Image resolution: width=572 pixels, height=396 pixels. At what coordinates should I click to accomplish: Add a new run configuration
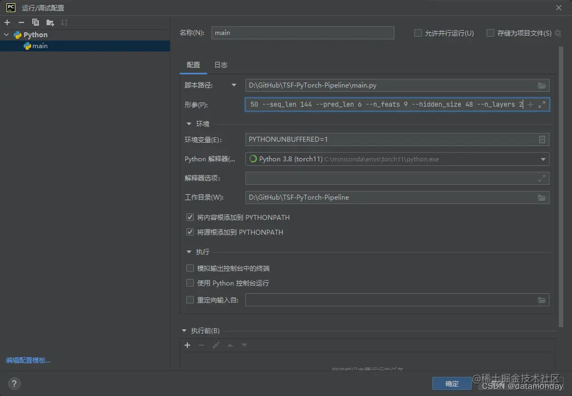click(7, 22)
